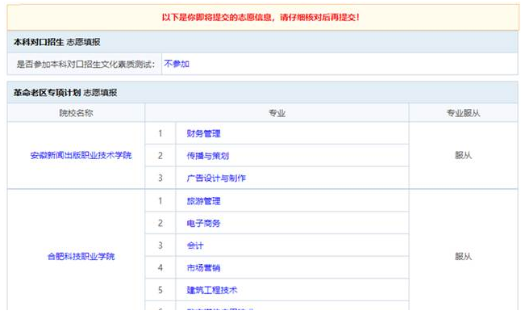This screenshot has height=319, width=525.
Task: Click the 电子商务 major link
Action: point(203,223)
